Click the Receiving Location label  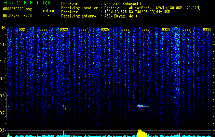pyautogui.click(x=80, y=8)
